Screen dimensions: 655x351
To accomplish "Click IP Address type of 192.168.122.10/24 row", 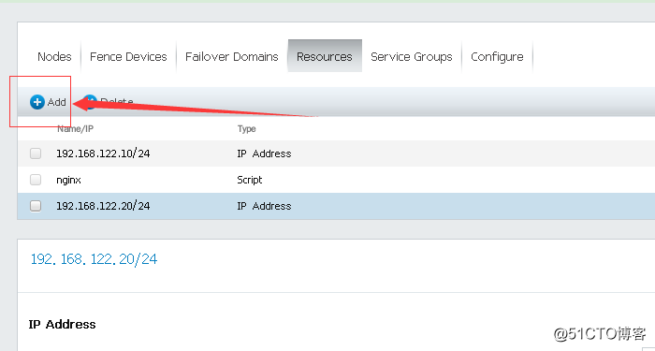I will [264, 154].
